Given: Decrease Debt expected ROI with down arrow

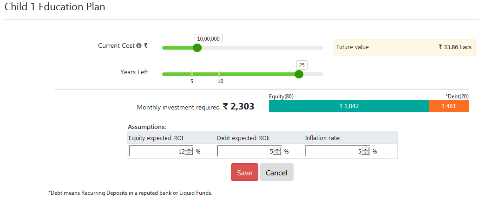Looking at the screenshot, I should tap(277, 154).
